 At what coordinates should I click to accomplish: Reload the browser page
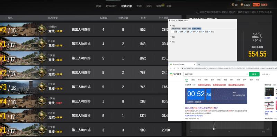(178, 68)
